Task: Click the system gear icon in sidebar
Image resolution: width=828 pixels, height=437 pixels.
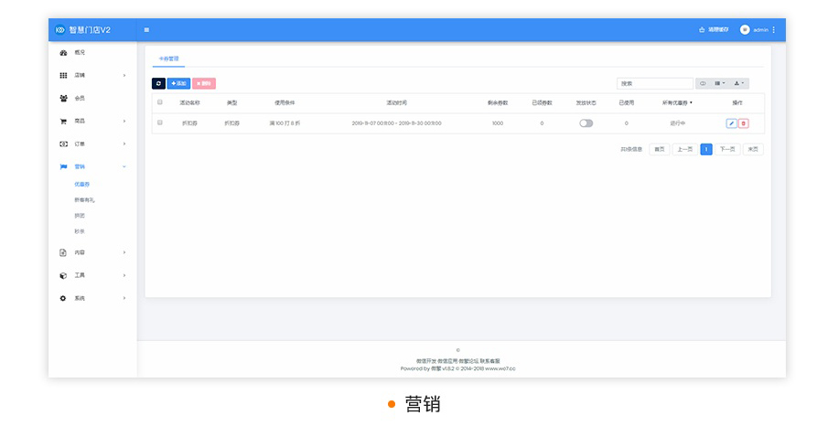Action: click(x=63, y=299)
